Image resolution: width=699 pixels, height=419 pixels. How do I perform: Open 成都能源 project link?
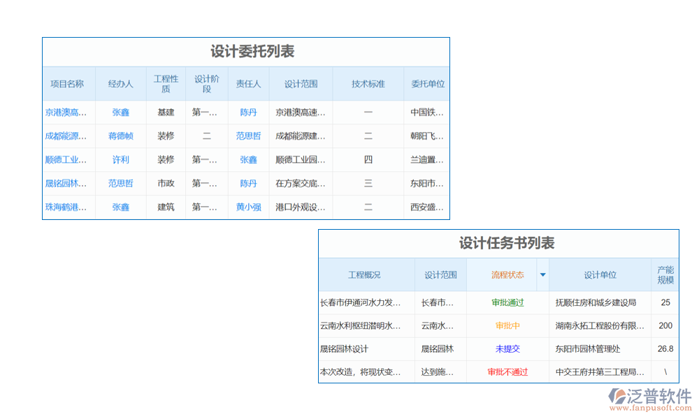[66, 136]
